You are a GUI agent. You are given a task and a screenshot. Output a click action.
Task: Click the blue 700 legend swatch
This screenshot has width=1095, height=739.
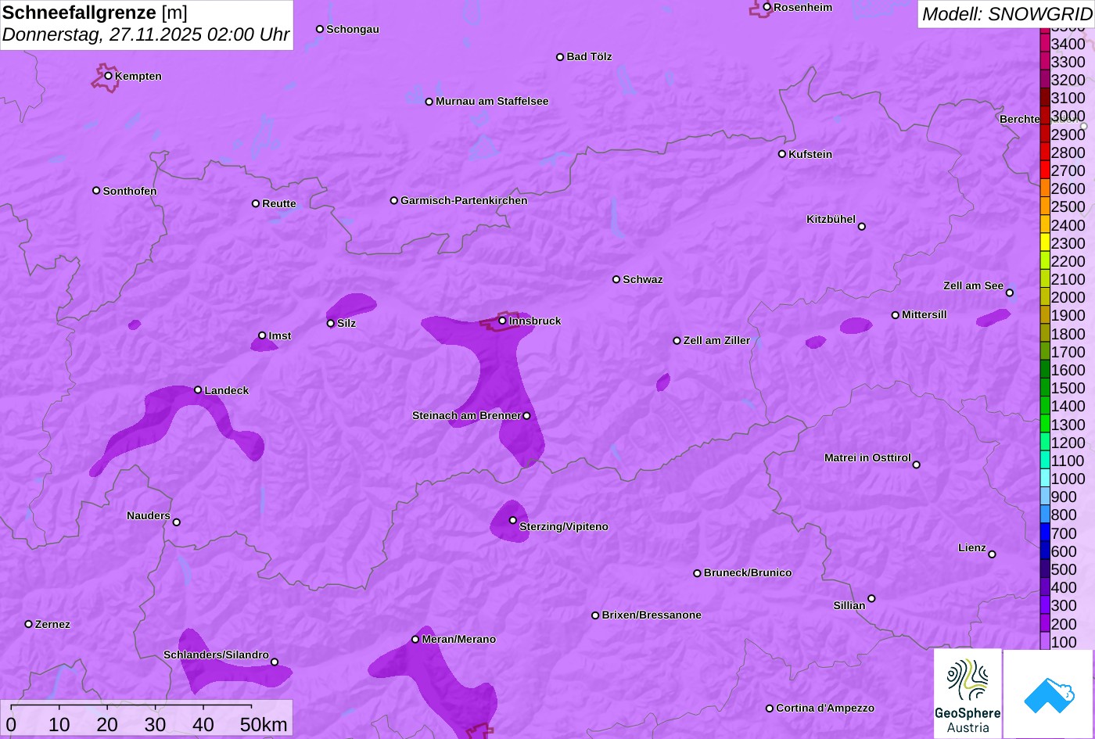[x=1045, y=533]
